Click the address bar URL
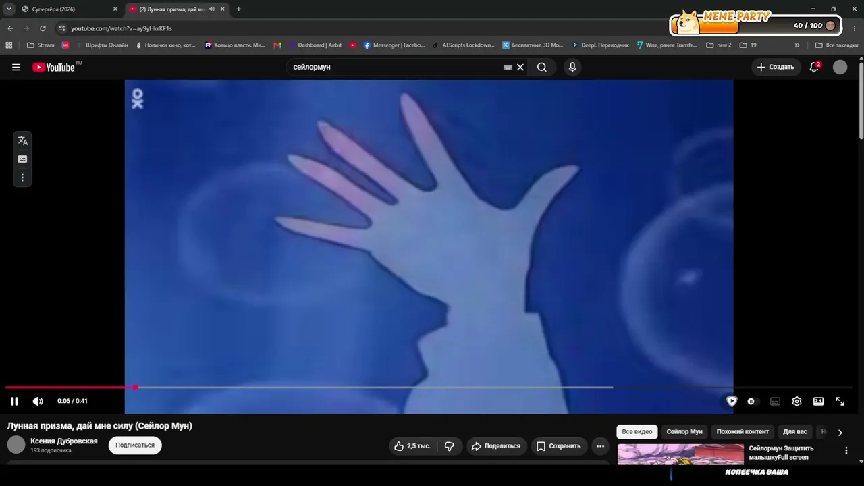The height and width of the screenshot is (486, 864). (x=122, y=28)
